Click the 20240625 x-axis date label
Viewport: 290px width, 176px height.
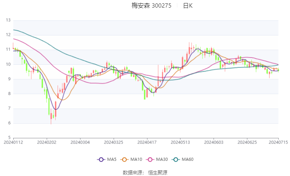click(x=247, y=142)
